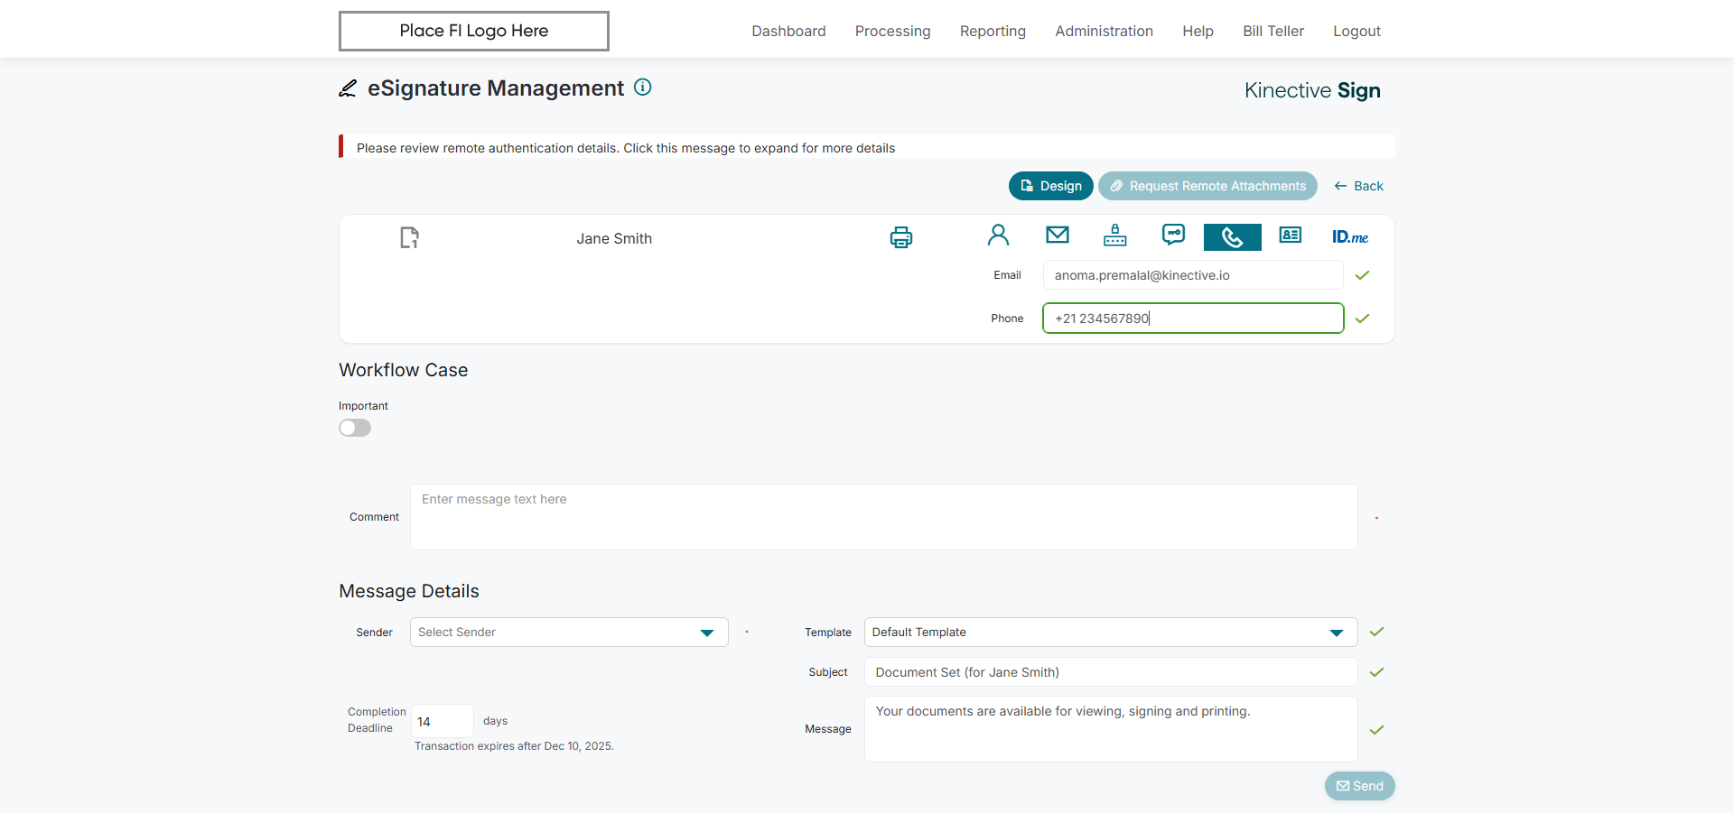The image size is (1734, 813).
Task: Click the checkmark next to Template dropdown
Action: [1377, 632]
